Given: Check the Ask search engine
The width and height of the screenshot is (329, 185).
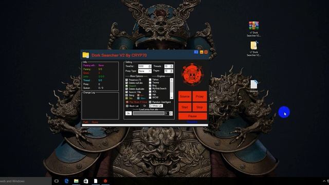Looking at the screenshot, I should (x=150, y=95).
